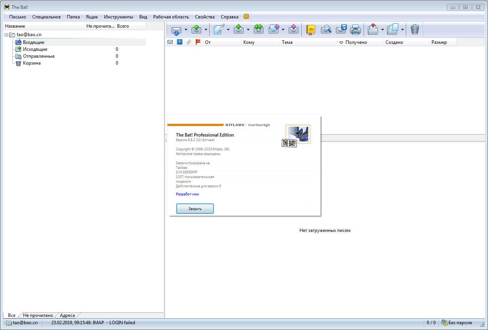488x330 pixels.
Task: Click the Всего folder column header
Action: tap(131, 26)
